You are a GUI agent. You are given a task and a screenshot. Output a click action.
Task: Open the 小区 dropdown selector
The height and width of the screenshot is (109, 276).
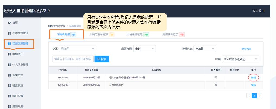click(77, 49)
